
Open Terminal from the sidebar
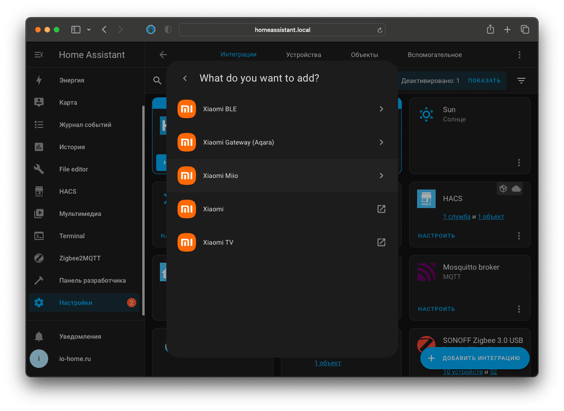tap(72, 236)
